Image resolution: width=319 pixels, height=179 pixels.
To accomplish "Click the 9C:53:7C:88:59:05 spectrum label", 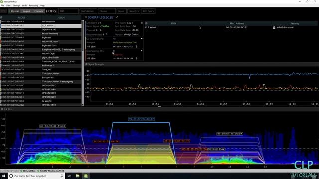I will 53,126.
